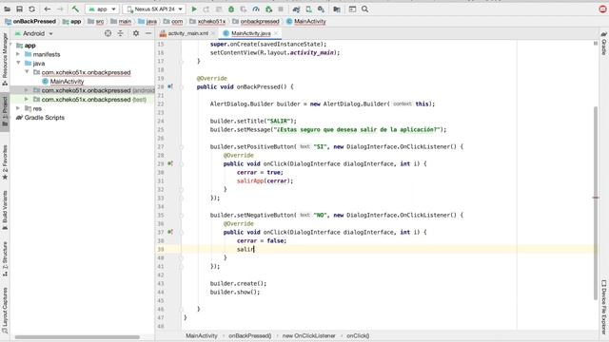The height and width of the screenshot is (342, 609).
Task: Open the app run configuration dropdown
Action: pos(102,9)
